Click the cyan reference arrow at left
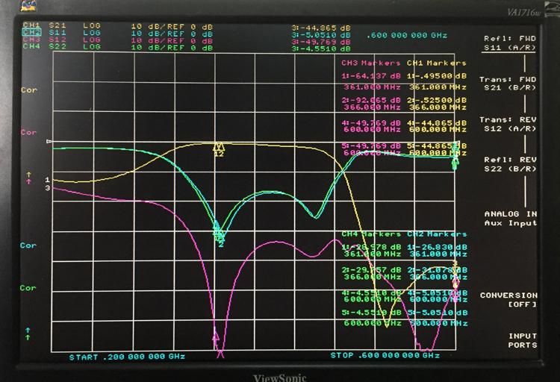The width and height of the screenshot is (560, 382). 29,329
